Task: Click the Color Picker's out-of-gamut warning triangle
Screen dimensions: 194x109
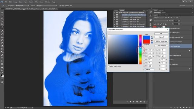Action: (152, 37)
